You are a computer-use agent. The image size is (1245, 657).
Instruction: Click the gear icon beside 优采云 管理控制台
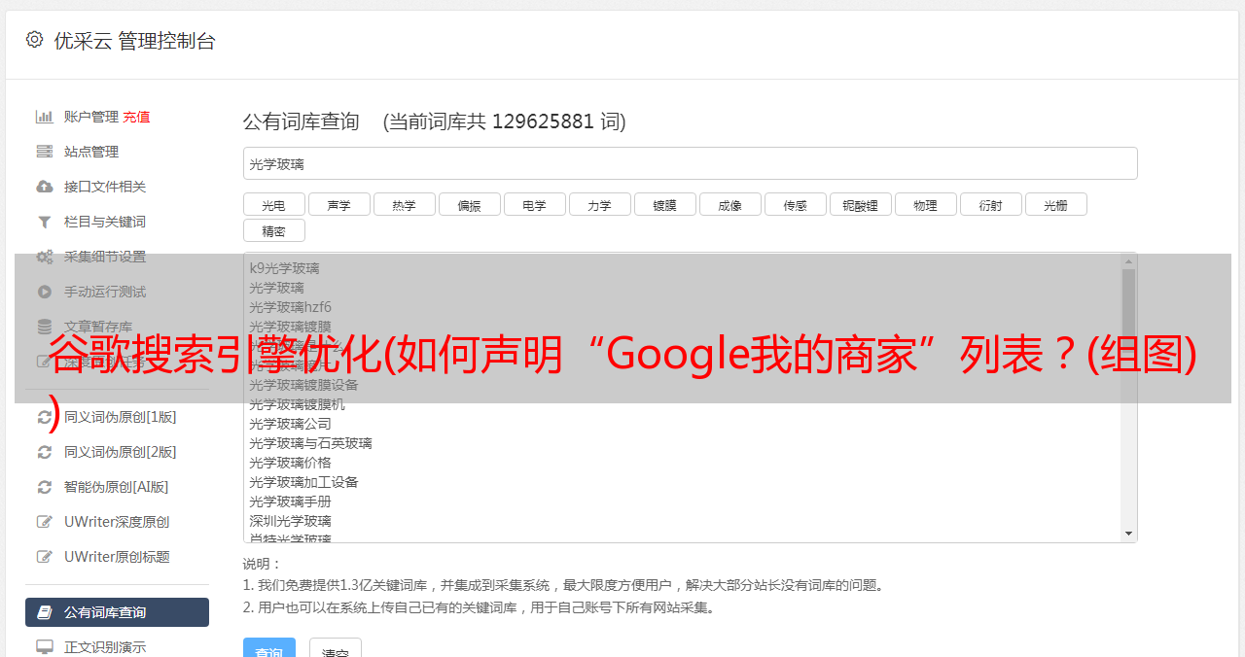click(x=34, y=40)
